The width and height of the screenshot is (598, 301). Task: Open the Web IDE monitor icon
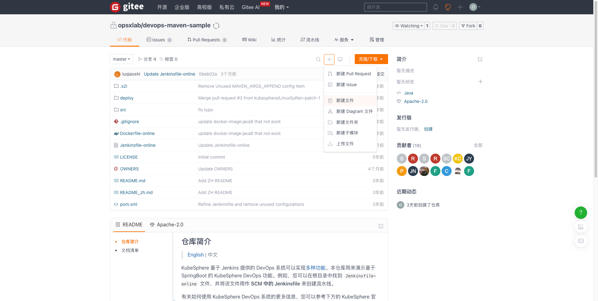(x=340, y=59)
